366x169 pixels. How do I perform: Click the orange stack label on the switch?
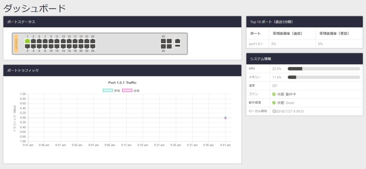tap(16, 43)
